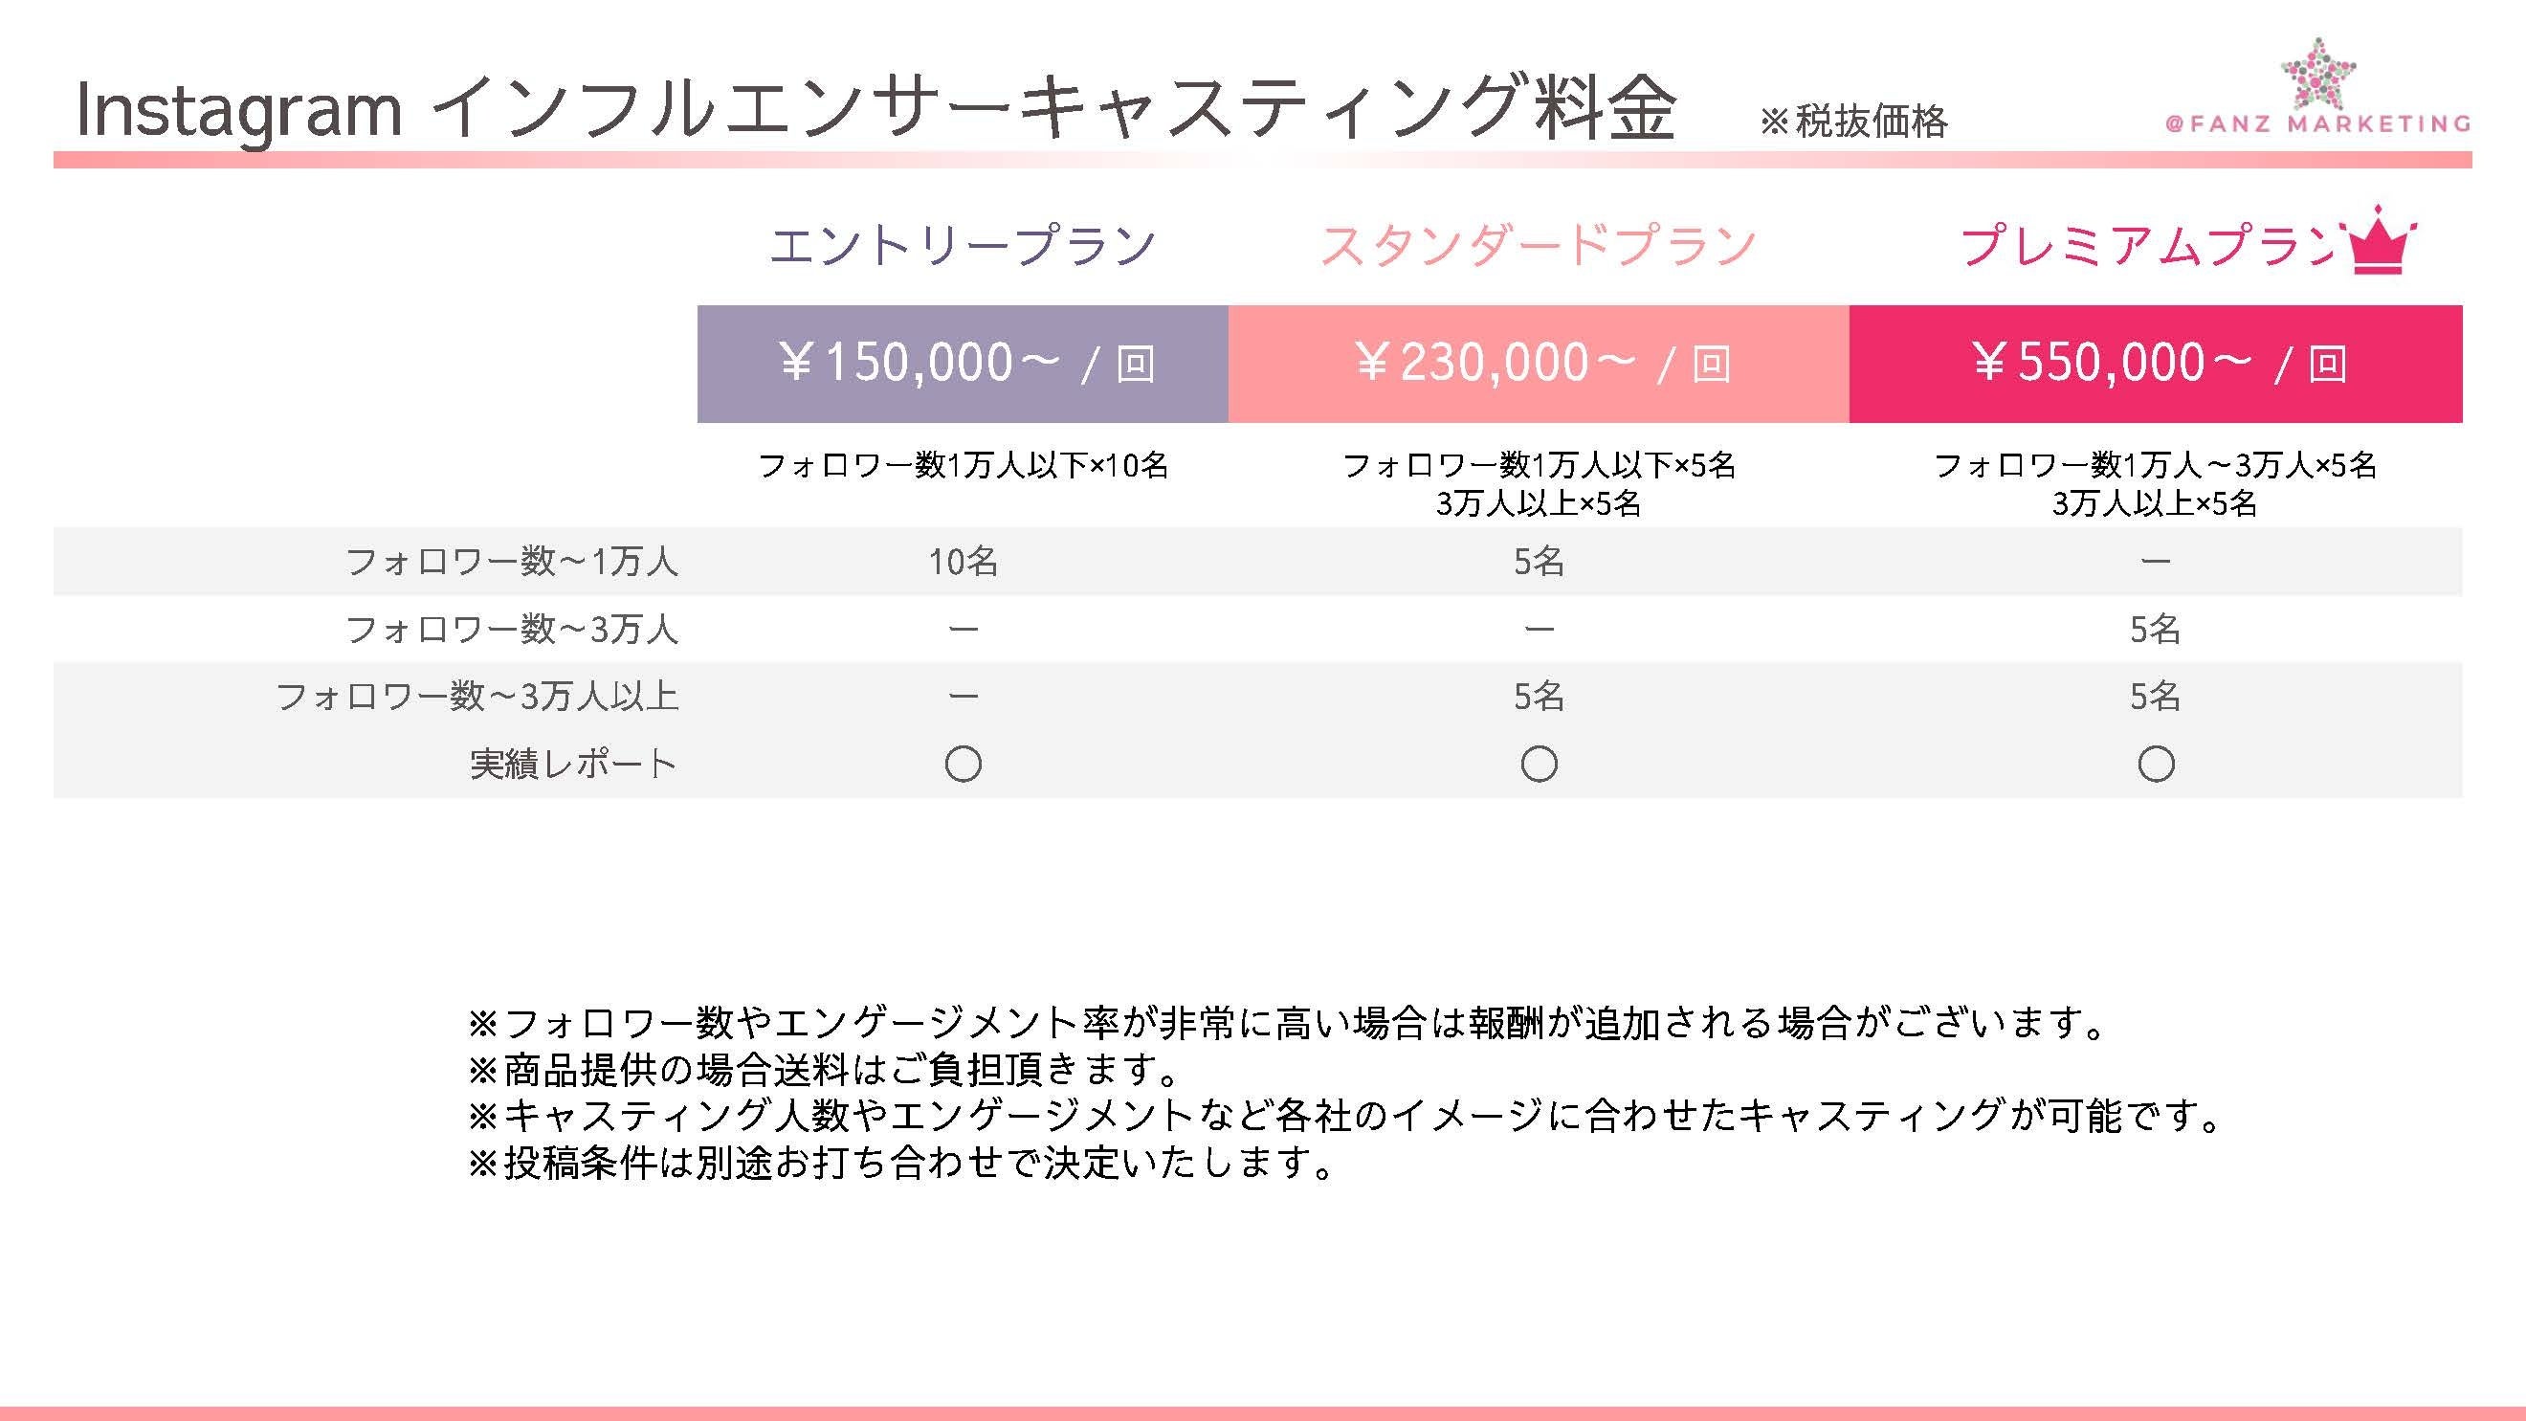Click the note about 商品提供 shipping costs
The image size is (2526, 1421).
pos(826,1070)
